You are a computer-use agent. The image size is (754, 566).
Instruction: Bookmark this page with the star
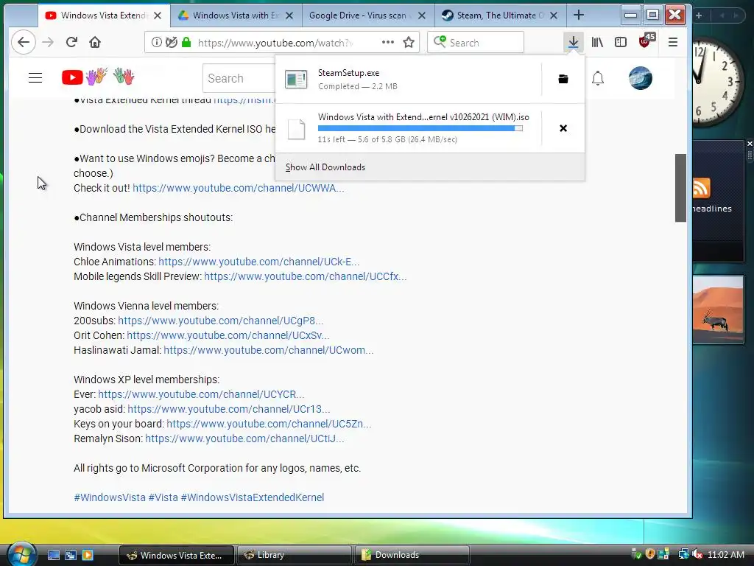click(x=409, y=42)
